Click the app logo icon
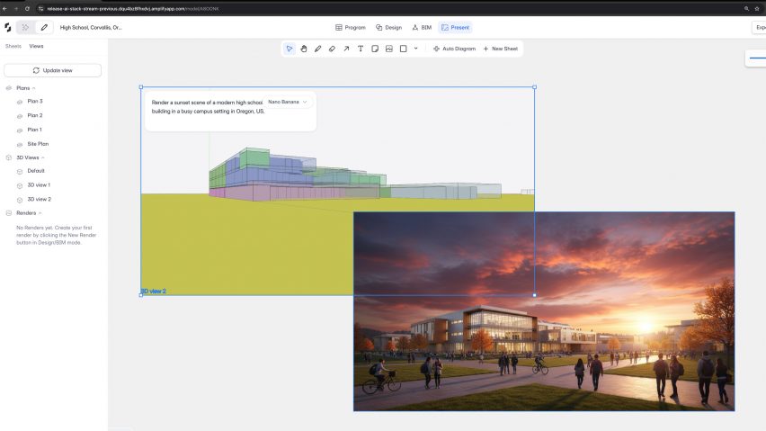 click(x=8, y=27)
